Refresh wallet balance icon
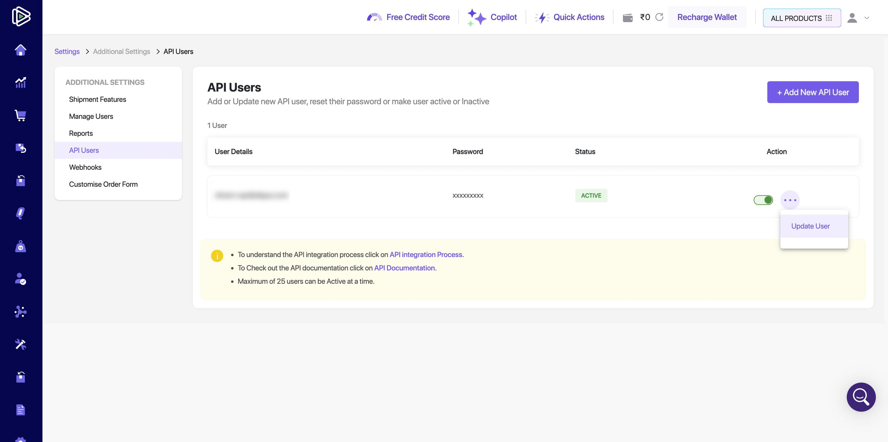The height and width of the screenshot is (442, 888). 659,17
